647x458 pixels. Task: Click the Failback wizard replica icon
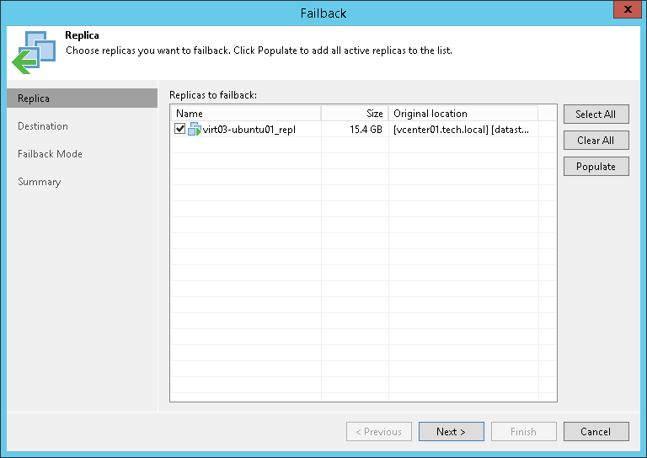32,52
